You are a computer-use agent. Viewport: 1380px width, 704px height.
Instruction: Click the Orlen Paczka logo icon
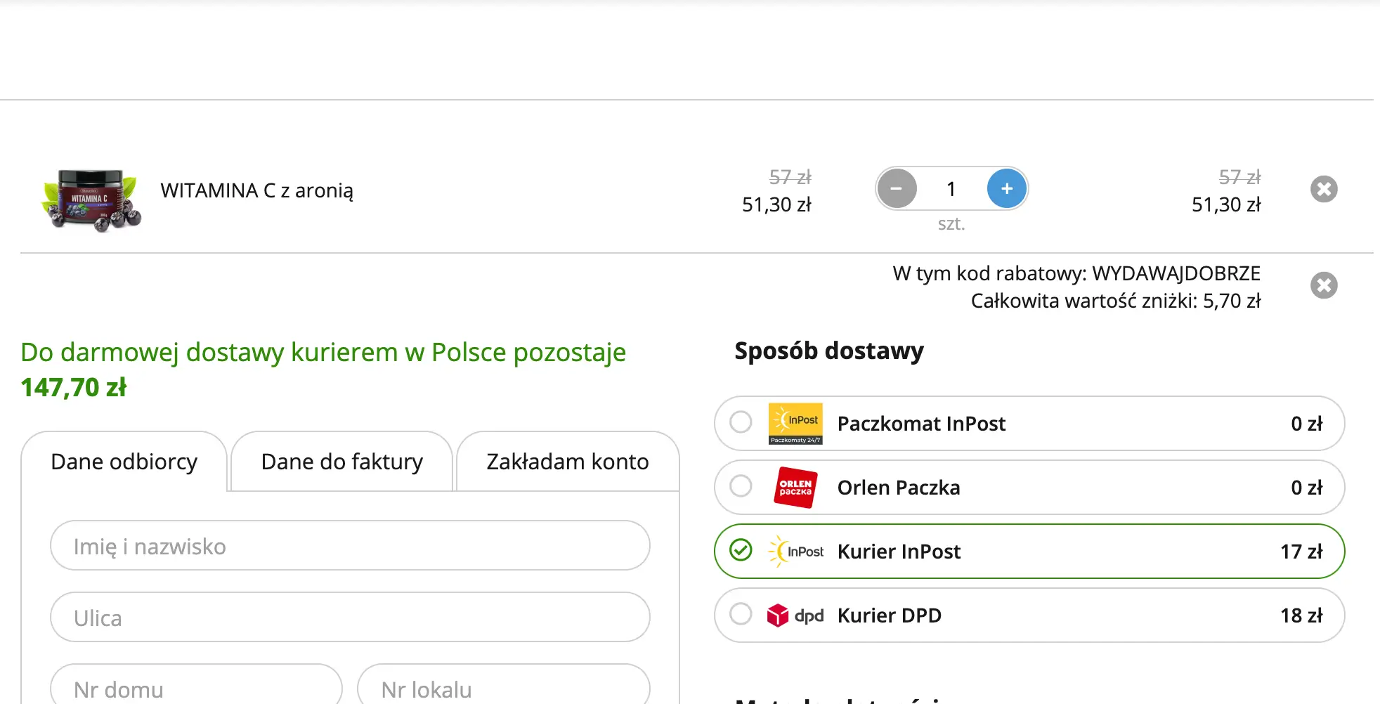[795, 487]
